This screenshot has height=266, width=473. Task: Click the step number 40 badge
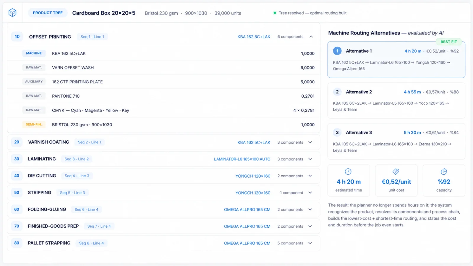pos(17,176)
